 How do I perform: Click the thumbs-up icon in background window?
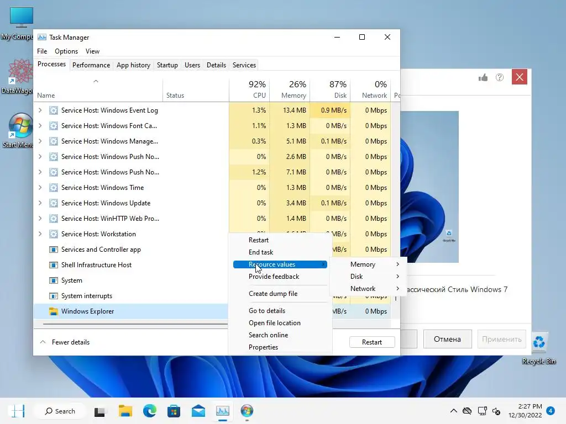[483, 77]
